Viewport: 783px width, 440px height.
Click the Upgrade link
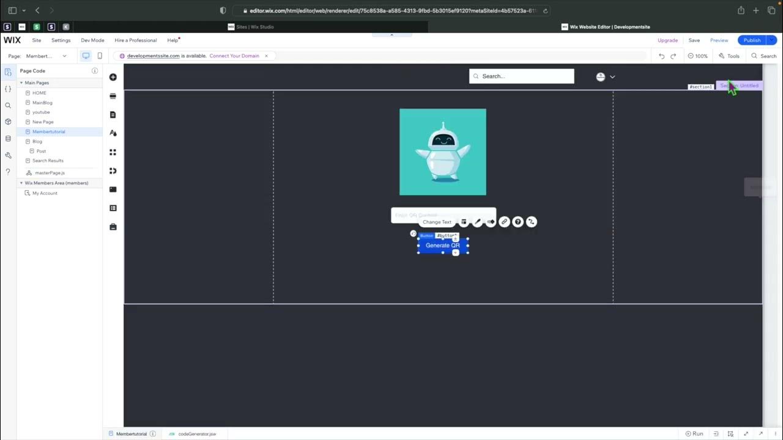click(667, 40)
